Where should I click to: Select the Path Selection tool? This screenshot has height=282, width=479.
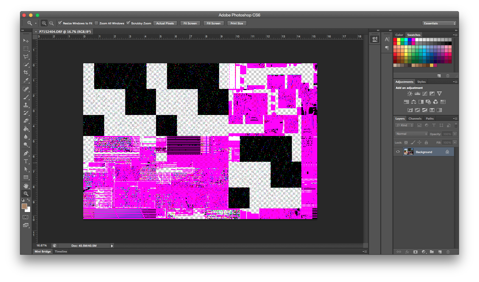click(x=26, y=169)
